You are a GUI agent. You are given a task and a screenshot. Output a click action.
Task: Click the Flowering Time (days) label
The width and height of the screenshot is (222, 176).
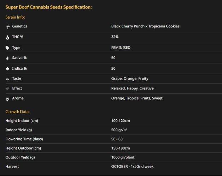24,139
